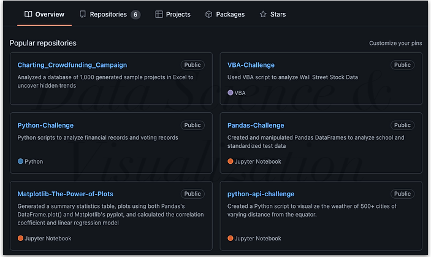Open the python-api-challenge repository
The width and height of the screenshot is (431, 257).
[261, 194]
